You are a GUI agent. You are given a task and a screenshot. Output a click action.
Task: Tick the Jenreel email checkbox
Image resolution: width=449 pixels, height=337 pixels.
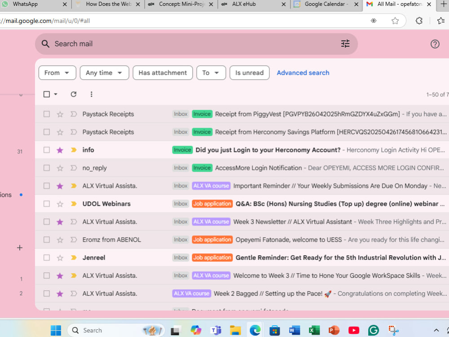46,257
